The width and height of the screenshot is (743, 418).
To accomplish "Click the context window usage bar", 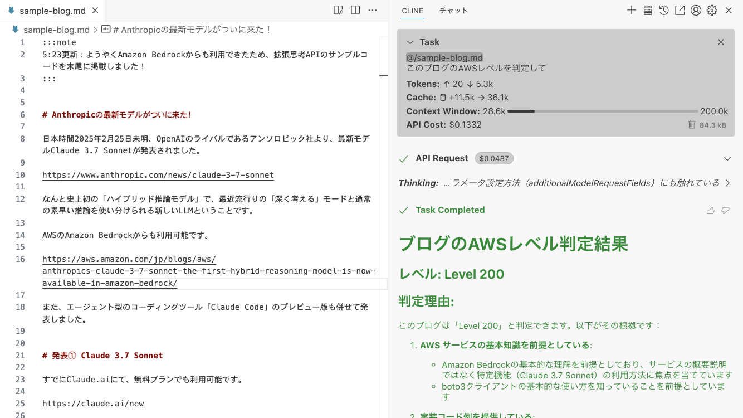I will (x=603, y=111).
